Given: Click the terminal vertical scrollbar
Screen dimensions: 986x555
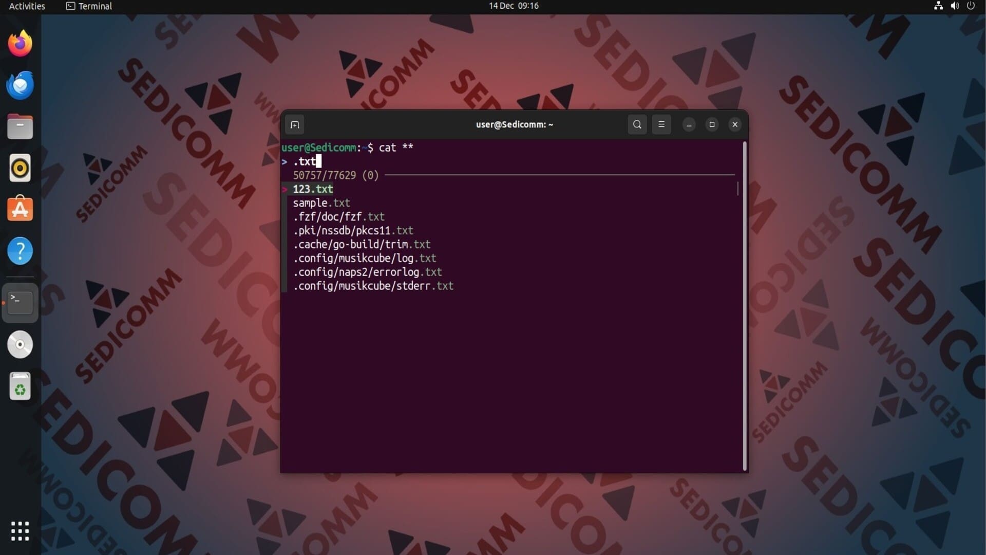Looking at the screenshot, I should (744, 306).
